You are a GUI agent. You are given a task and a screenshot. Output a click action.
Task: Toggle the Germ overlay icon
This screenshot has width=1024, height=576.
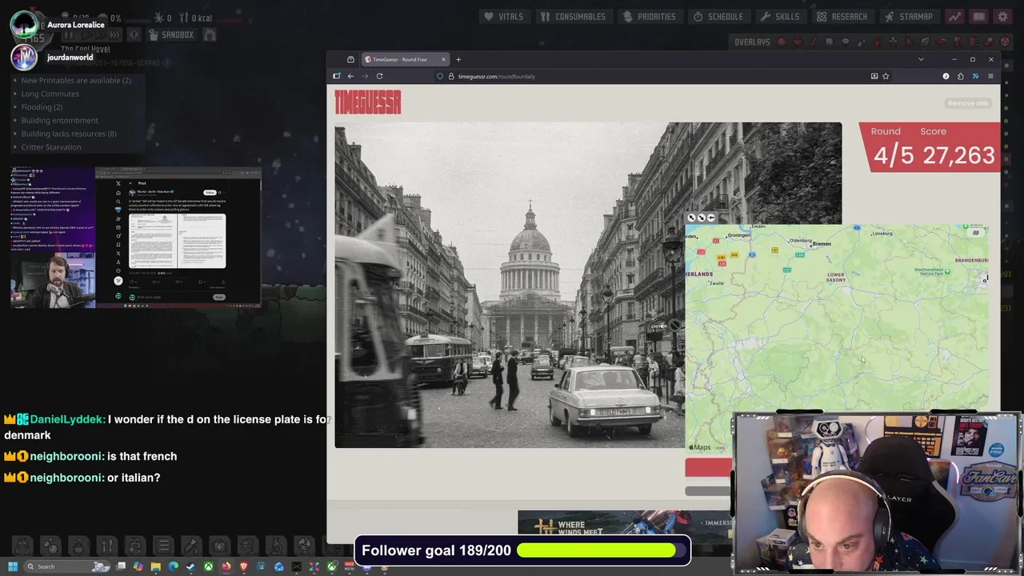(910, 42)
